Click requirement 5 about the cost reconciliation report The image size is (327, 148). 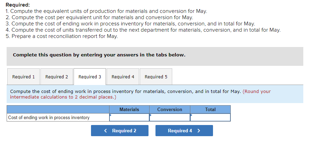(x=62, y=36)
